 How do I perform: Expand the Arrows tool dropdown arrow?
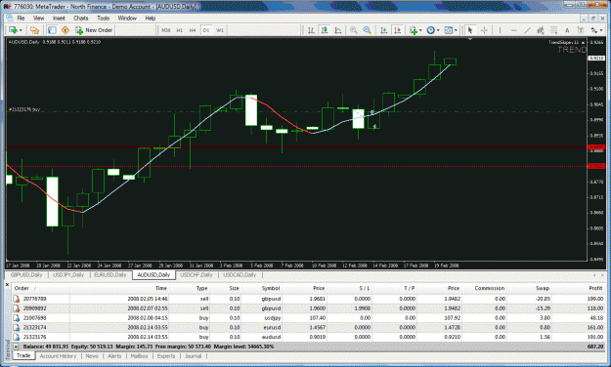point(601,30)
